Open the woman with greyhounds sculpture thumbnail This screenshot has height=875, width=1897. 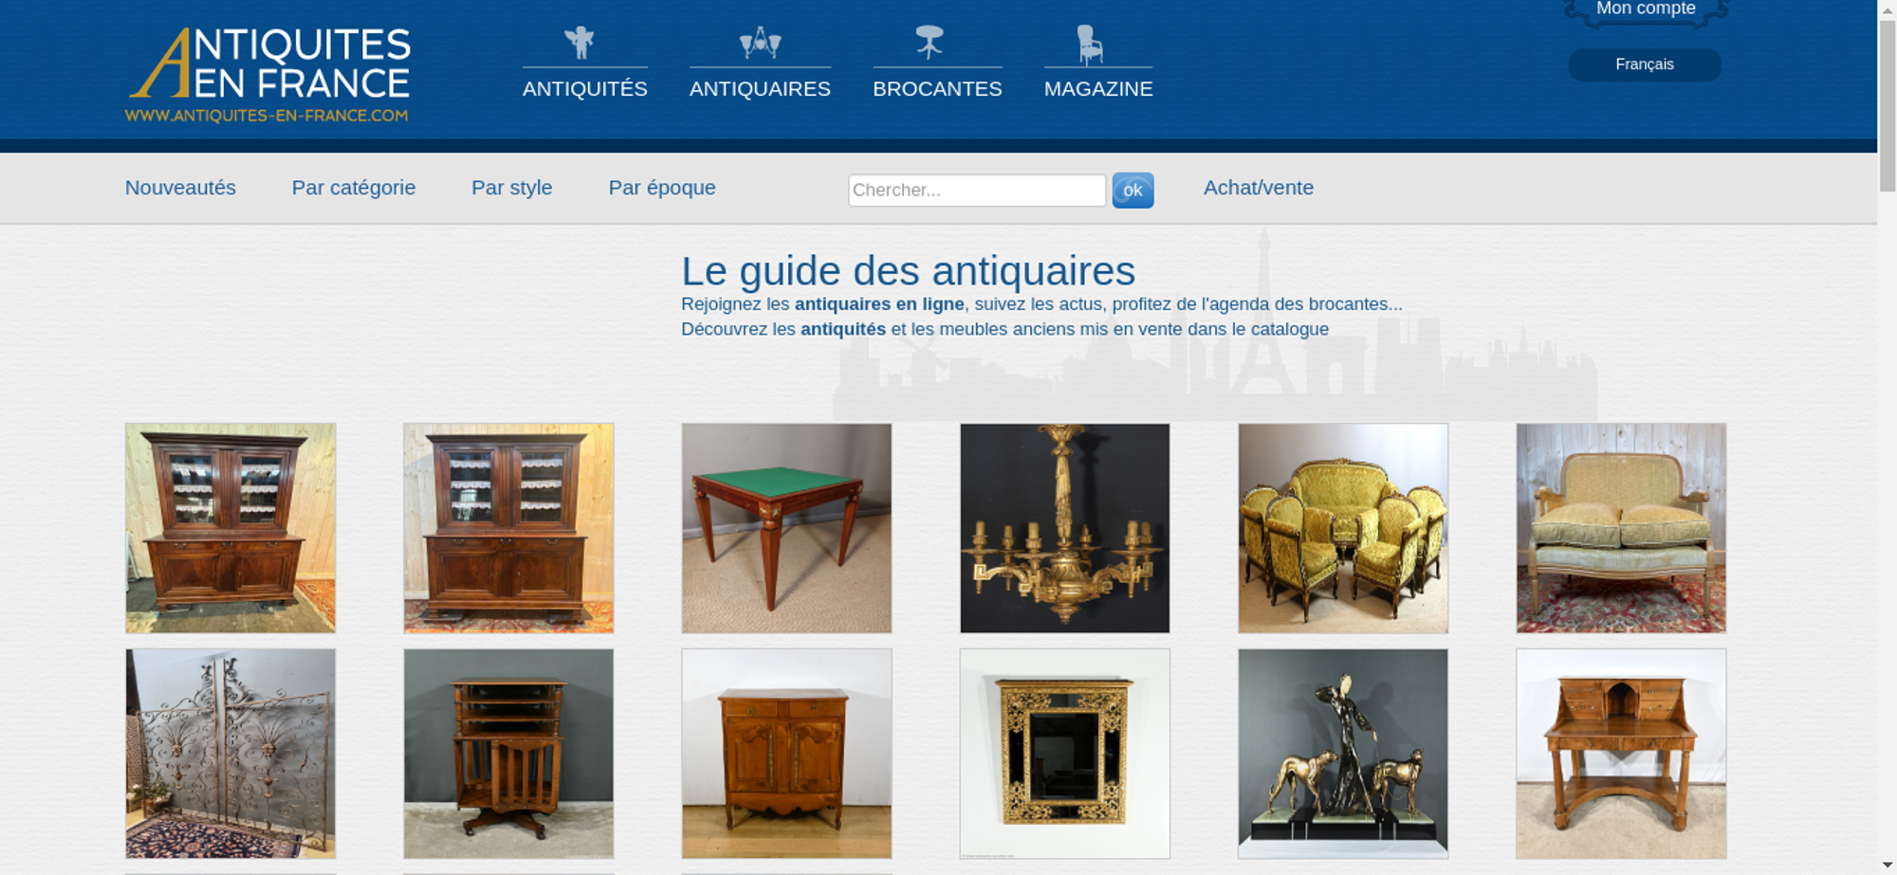[1343, 754]
